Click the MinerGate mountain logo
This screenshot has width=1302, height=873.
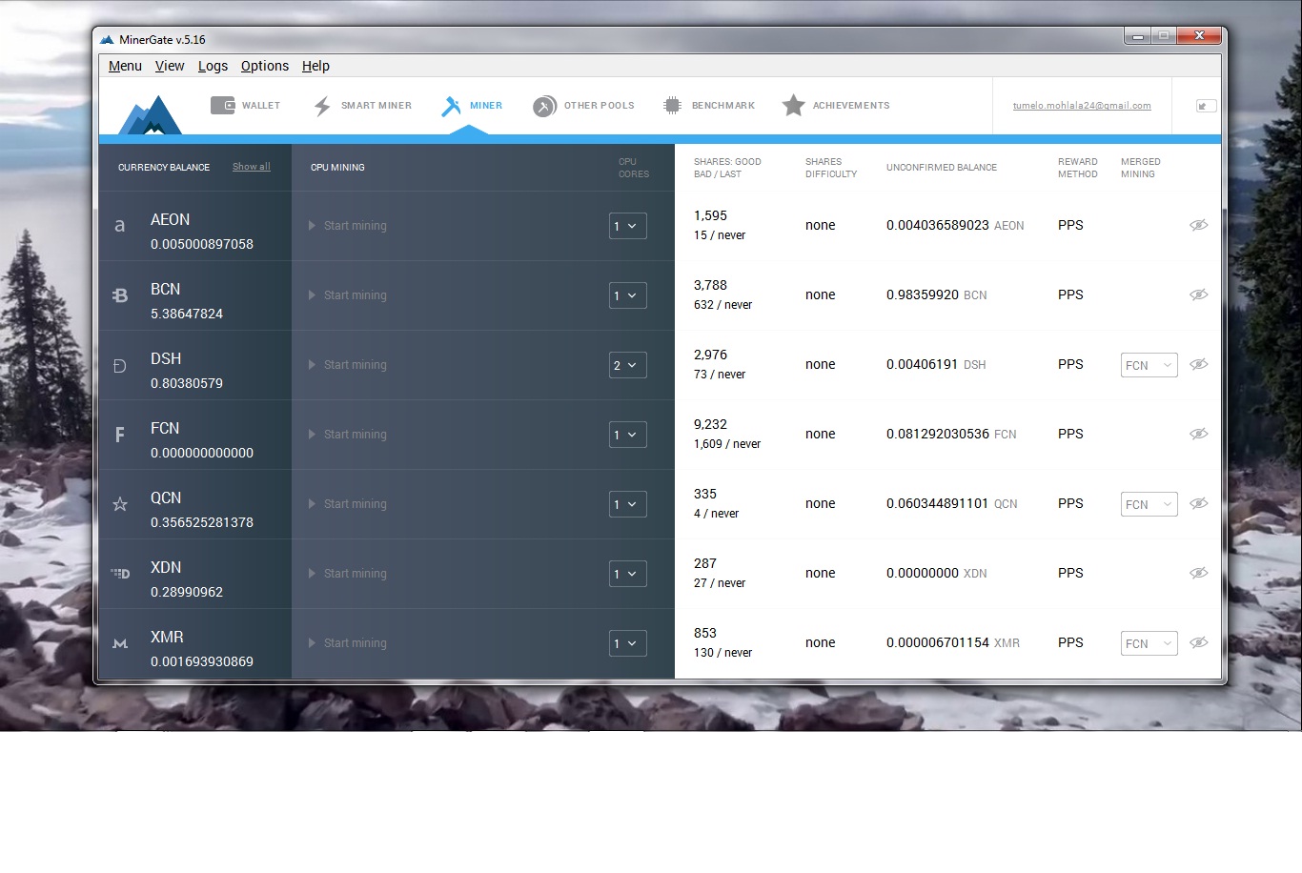150,114
